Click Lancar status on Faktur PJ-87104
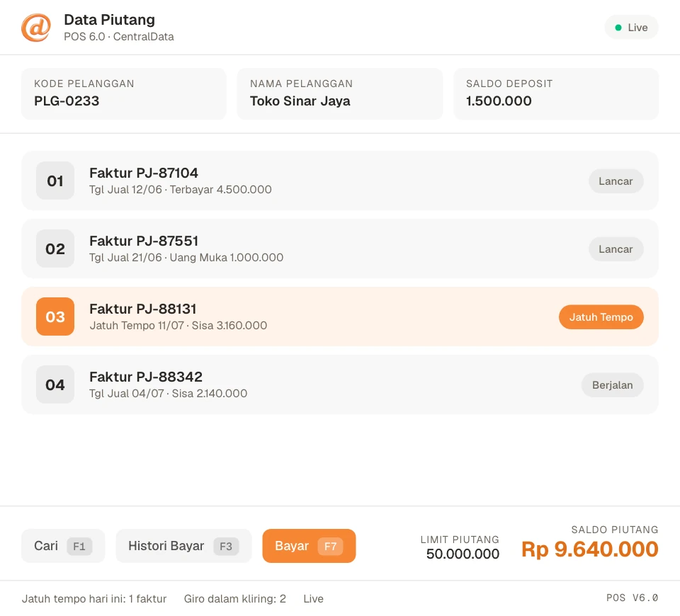Image resolution: width=680 pixels, height=616 pixels. click(x=616, y=181)
